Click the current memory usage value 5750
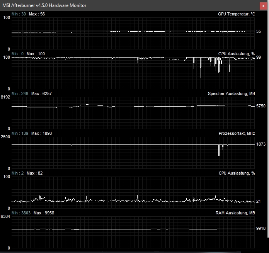Image resolution: width=269 pixels, height=253 pixels. (x=261, y=106)
